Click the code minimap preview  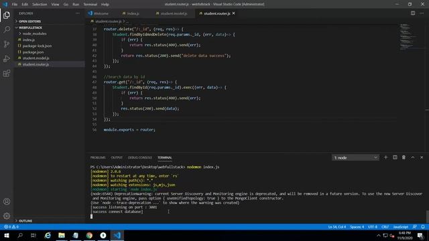pos(408,37)
